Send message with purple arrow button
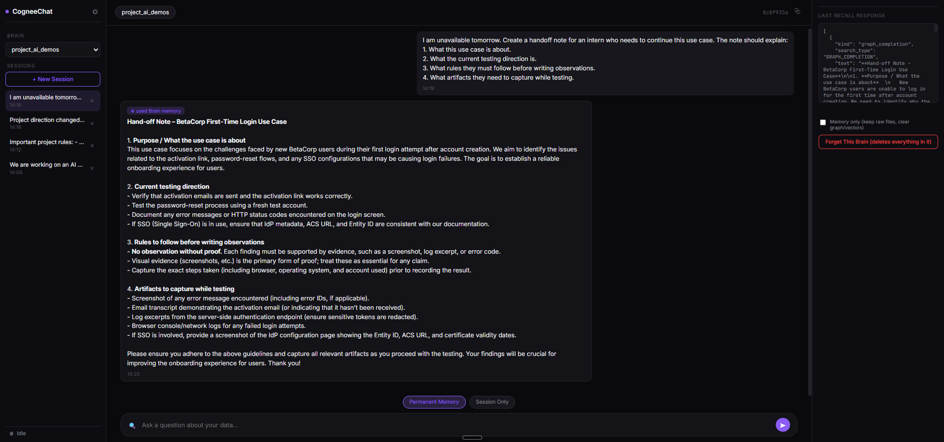Screen dimensions: 944x442 783,425
